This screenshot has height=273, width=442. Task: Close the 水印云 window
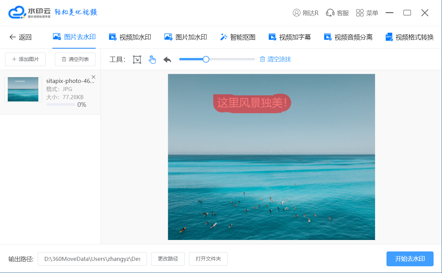[425, 13]
